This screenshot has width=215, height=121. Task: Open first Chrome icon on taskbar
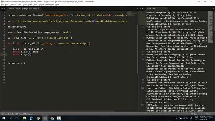point(38,118)
